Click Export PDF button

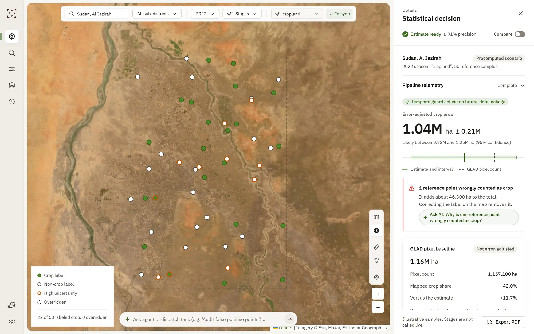tap(503, 322)
